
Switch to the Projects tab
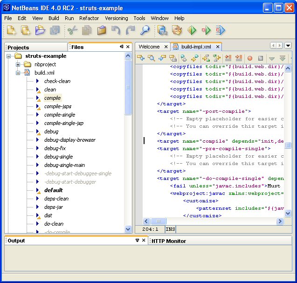(36, 47)
